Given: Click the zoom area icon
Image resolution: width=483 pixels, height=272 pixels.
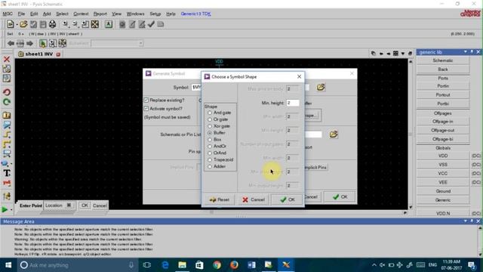Looking at the screenshot, I should (85, 24).
